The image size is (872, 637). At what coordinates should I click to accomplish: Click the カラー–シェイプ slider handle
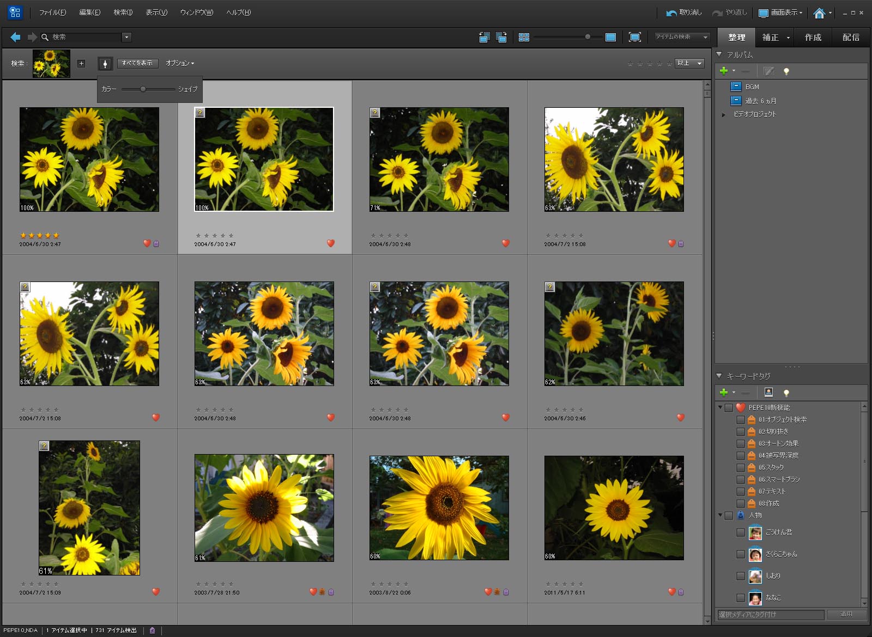point(143,89)
